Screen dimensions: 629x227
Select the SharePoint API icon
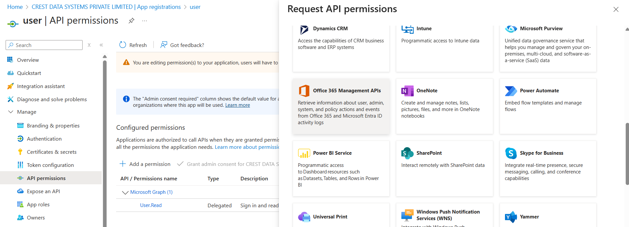[407, 153]
